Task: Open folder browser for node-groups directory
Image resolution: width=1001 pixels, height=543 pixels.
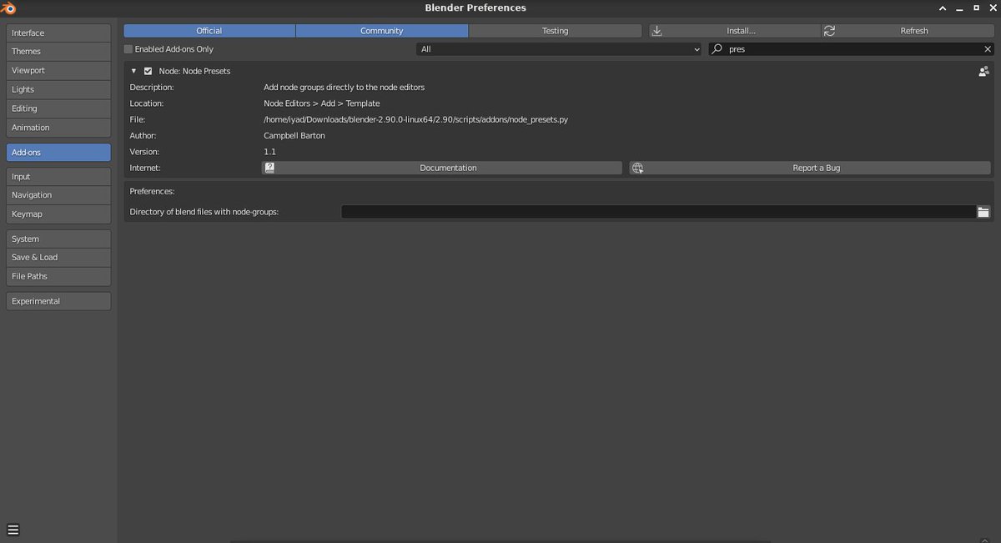Action: point(983,212)
